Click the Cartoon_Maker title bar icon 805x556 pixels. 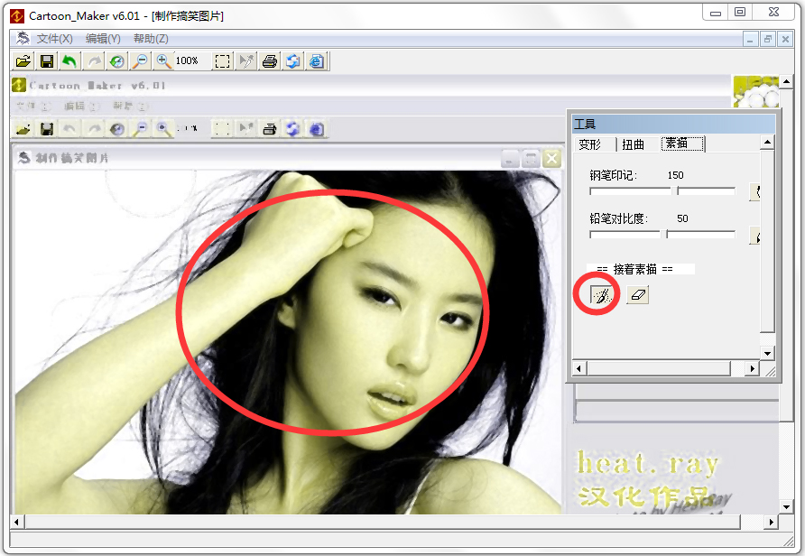[x=17, y=16]
